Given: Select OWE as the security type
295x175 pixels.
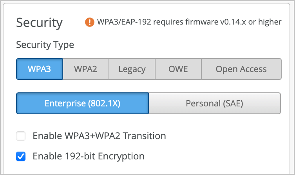Looking at the screenshot, I should pyautogui.click(x=178, y=69).
